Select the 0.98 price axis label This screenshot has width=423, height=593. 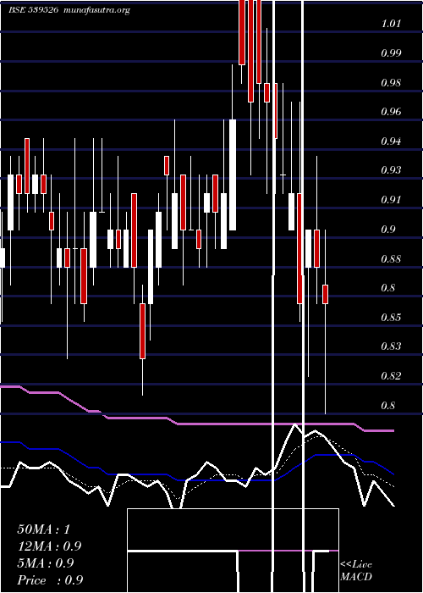tap(391, 82)
